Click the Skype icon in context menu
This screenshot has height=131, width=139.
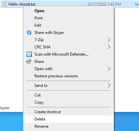point(29,33)
